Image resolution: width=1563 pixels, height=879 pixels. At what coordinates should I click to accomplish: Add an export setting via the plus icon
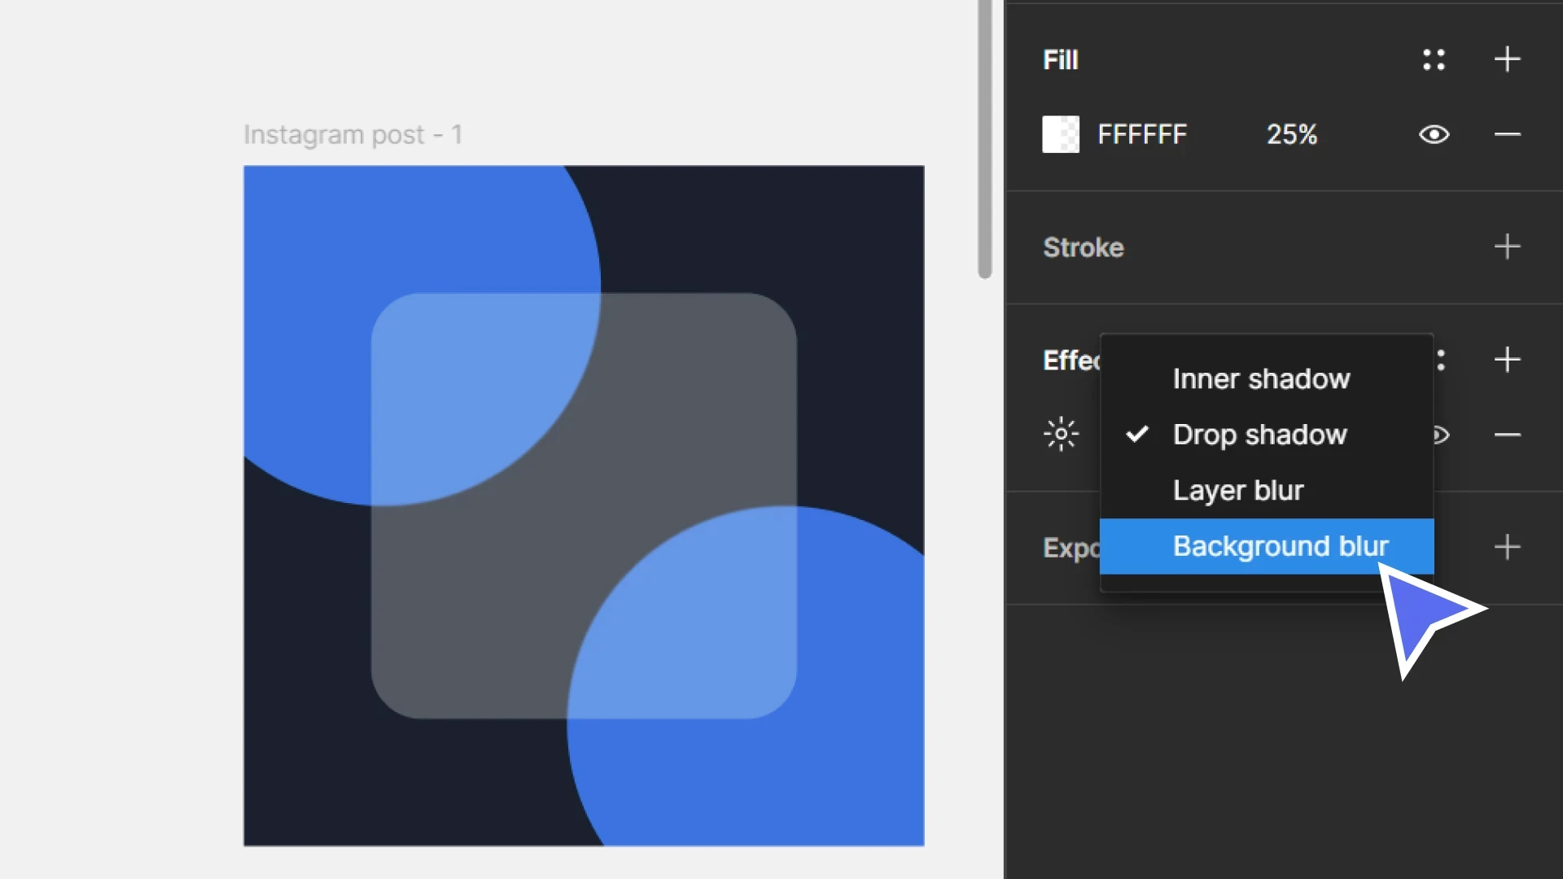point(1508,547)
